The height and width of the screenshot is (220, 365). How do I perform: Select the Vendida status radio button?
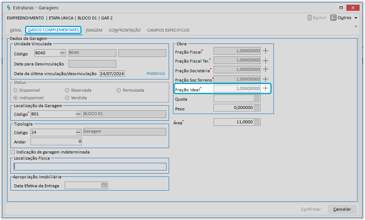pyautogui.click(x=67, y=98)
